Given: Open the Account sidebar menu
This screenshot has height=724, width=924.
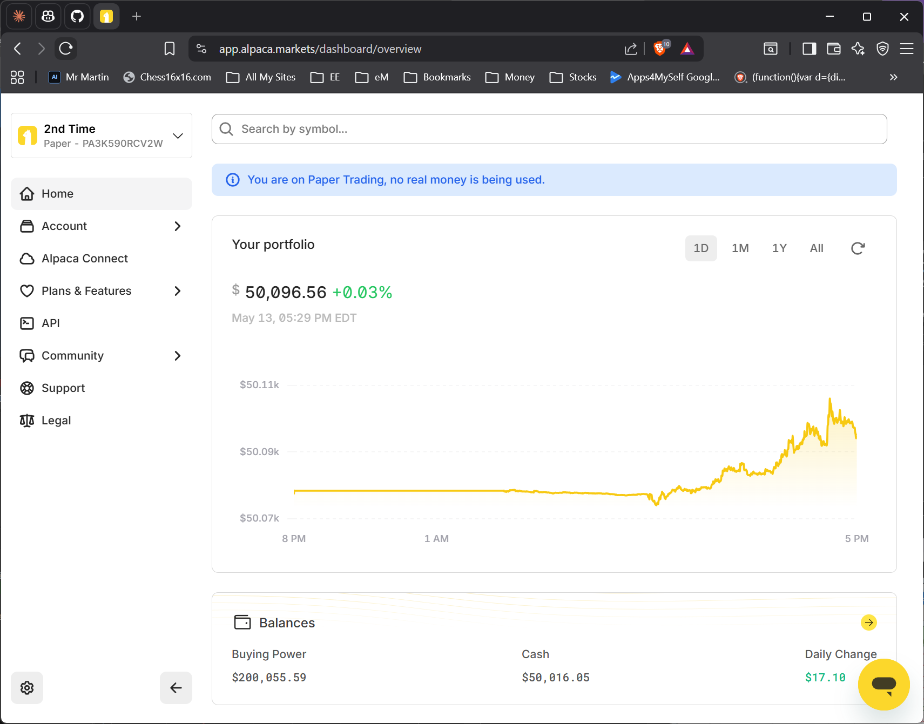Looking at the screenshot, I should [102, 226].
